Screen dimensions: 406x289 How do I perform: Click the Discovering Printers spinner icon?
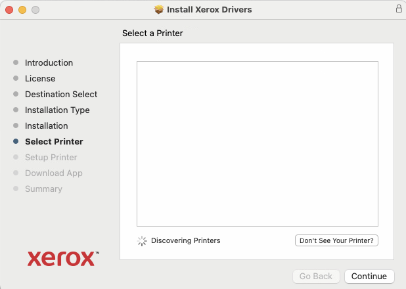142,241
